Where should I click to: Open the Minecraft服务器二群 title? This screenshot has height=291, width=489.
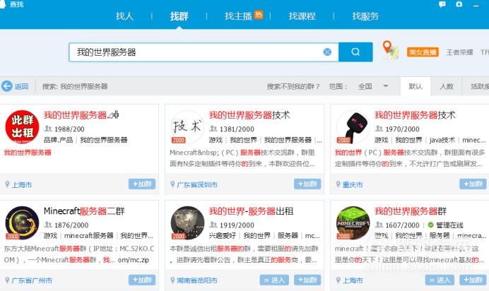click(84, 211)
